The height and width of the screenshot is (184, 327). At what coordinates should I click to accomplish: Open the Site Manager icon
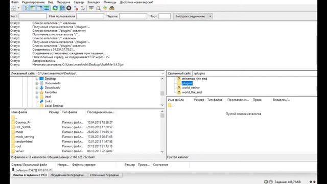(14, 8)
